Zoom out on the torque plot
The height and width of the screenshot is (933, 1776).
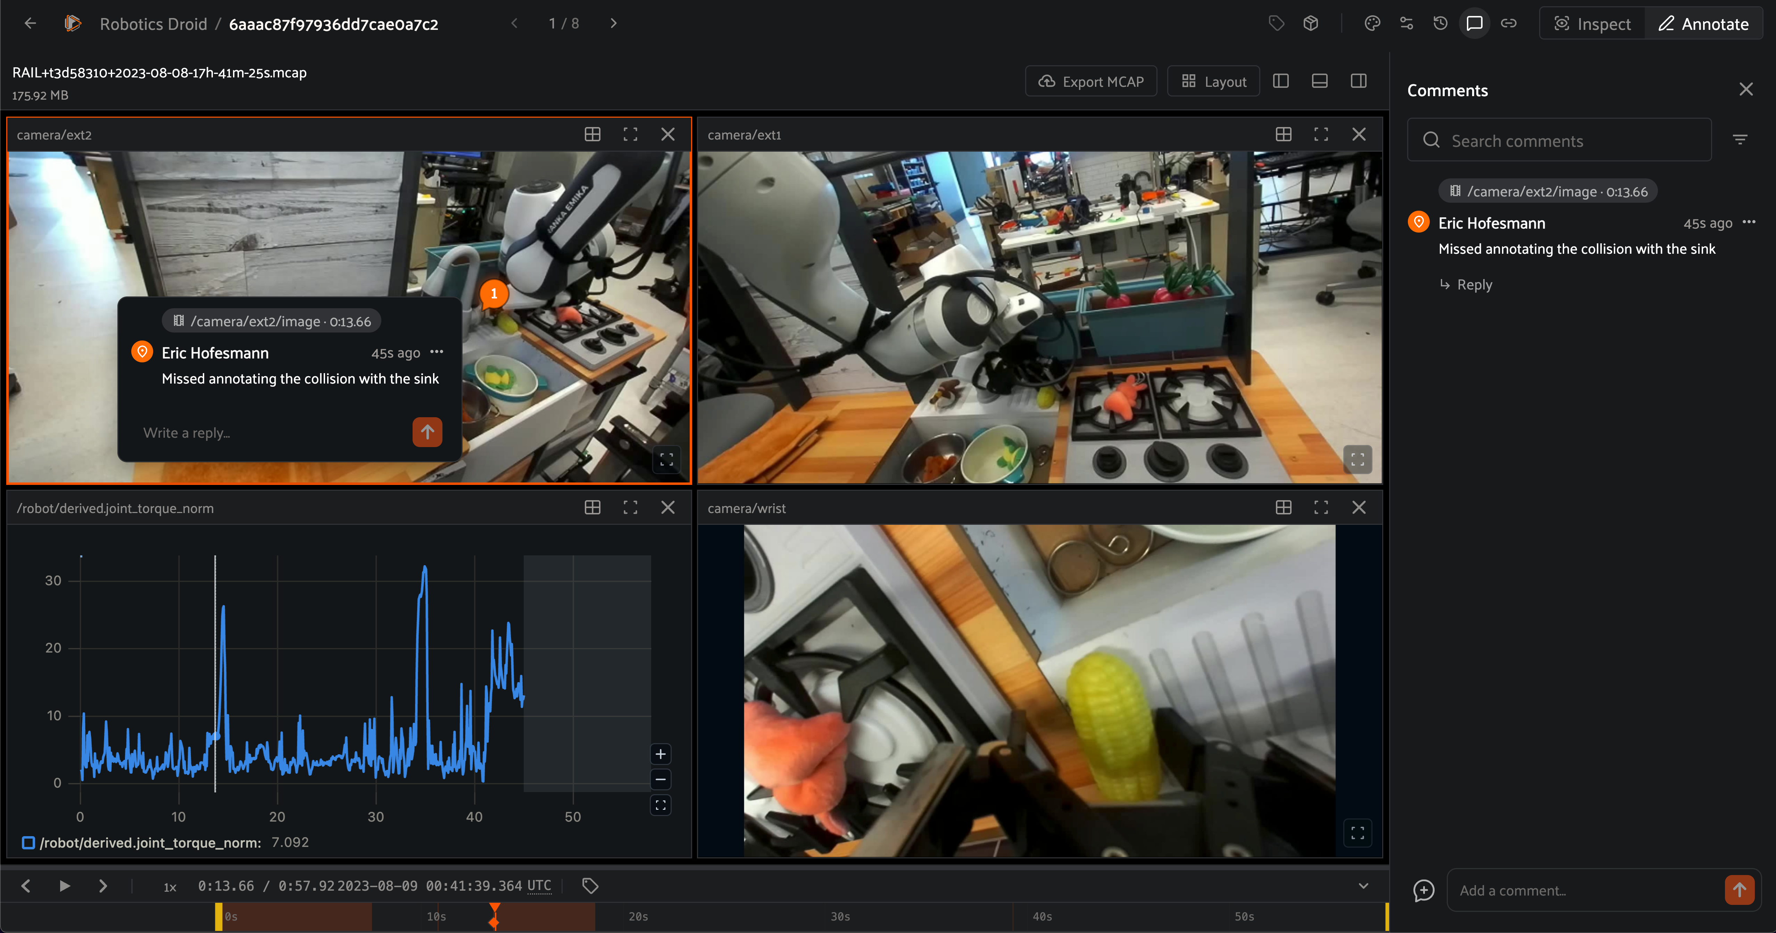(661, 779)
